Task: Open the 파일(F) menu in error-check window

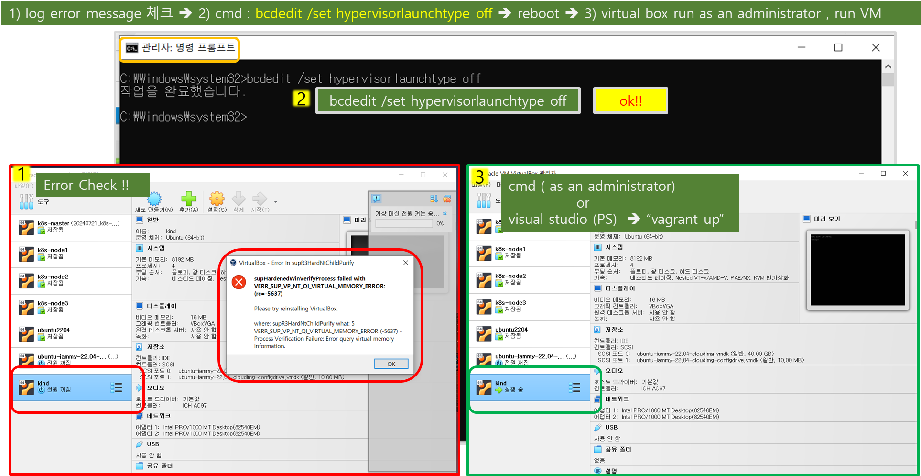Action: [23, 186]
